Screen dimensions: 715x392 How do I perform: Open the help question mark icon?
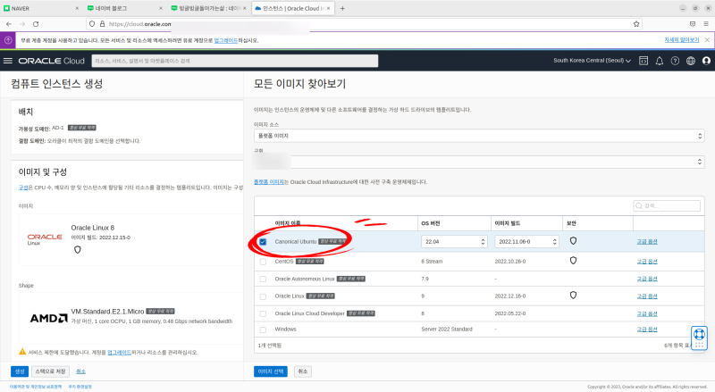(675, 61)
